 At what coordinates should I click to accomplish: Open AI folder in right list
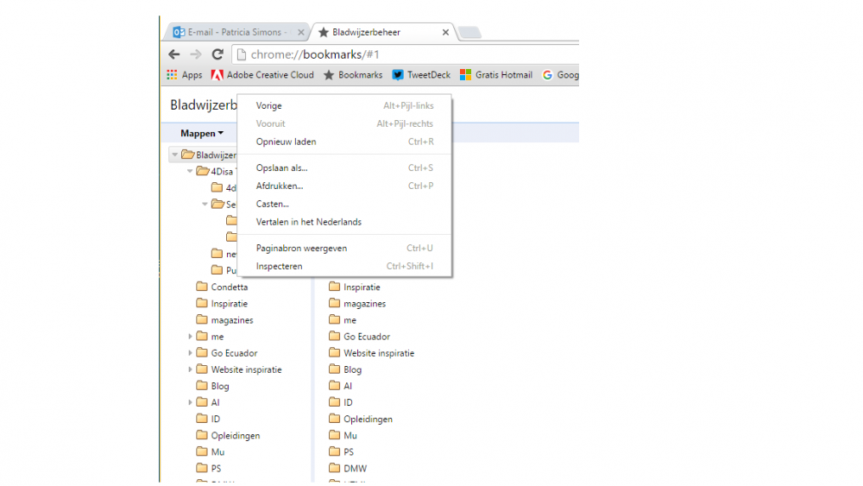[341, 386]
